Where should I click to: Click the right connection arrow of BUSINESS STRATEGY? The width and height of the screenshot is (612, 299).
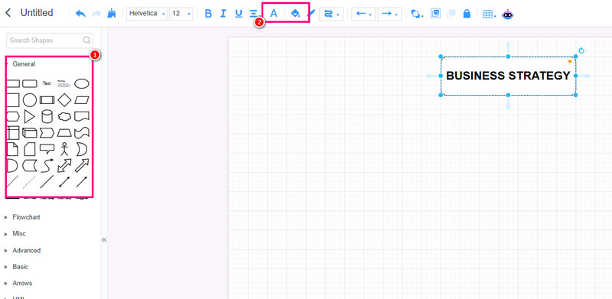click(585, 76)
